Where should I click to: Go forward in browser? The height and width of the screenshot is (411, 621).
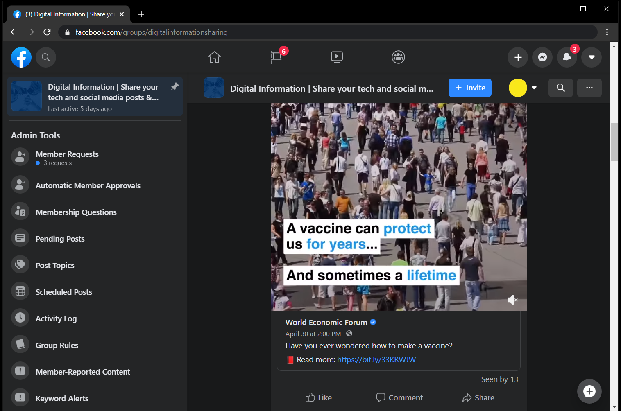31,32
